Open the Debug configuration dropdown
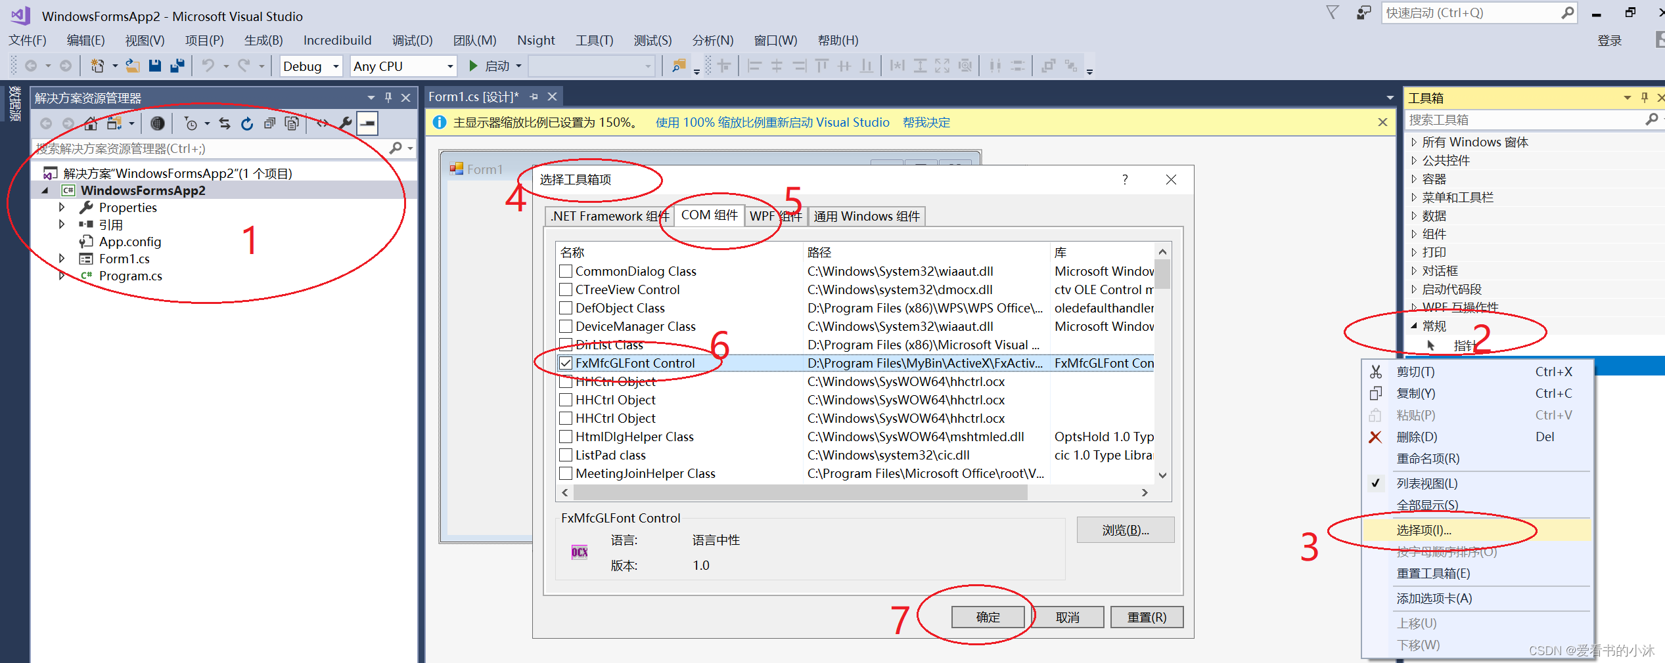The width and height of the screenshot is (1665, 663). tap(311, 66)
